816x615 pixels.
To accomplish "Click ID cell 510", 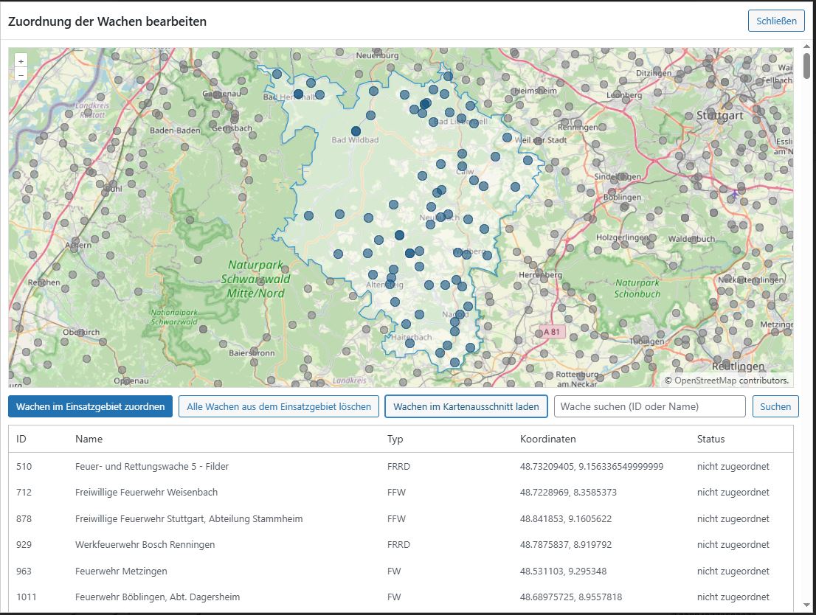I will pos(24,466).
